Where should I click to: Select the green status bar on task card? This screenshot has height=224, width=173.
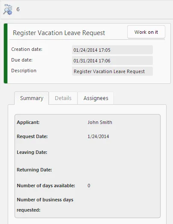pyautogui.click(x=6, y=53)
